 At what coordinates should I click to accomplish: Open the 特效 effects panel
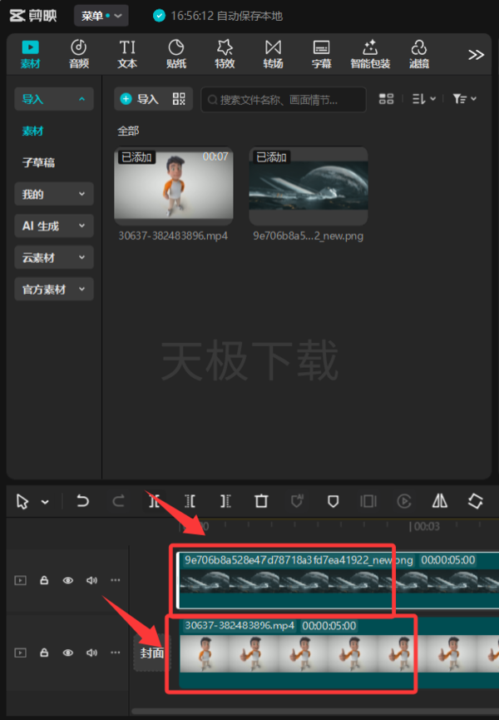(225, 54)
